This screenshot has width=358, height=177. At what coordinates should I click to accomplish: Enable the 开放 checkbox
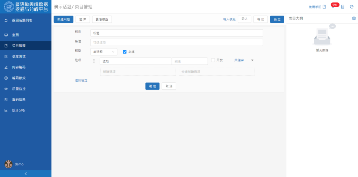coord(213,60)
